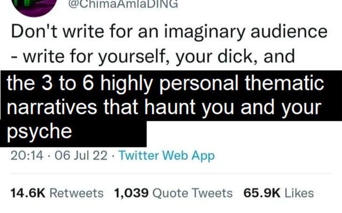
Task: Select the 14.6K retweet count
Action: pos(28,193)
